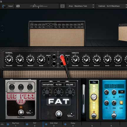
Task: Click the Vibrato channel Bass knob
Action: click(x=107, y=60)
